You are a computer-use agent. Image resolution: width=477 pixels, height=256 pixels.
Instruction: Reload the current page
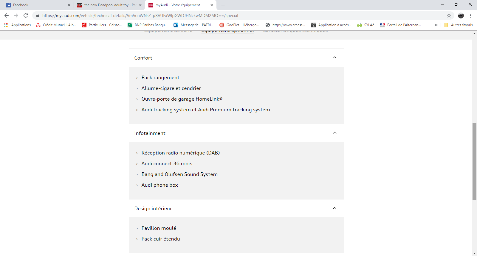26,15
